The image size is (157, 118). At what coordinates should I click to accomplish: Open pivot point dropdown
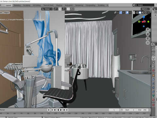point(56,9)
